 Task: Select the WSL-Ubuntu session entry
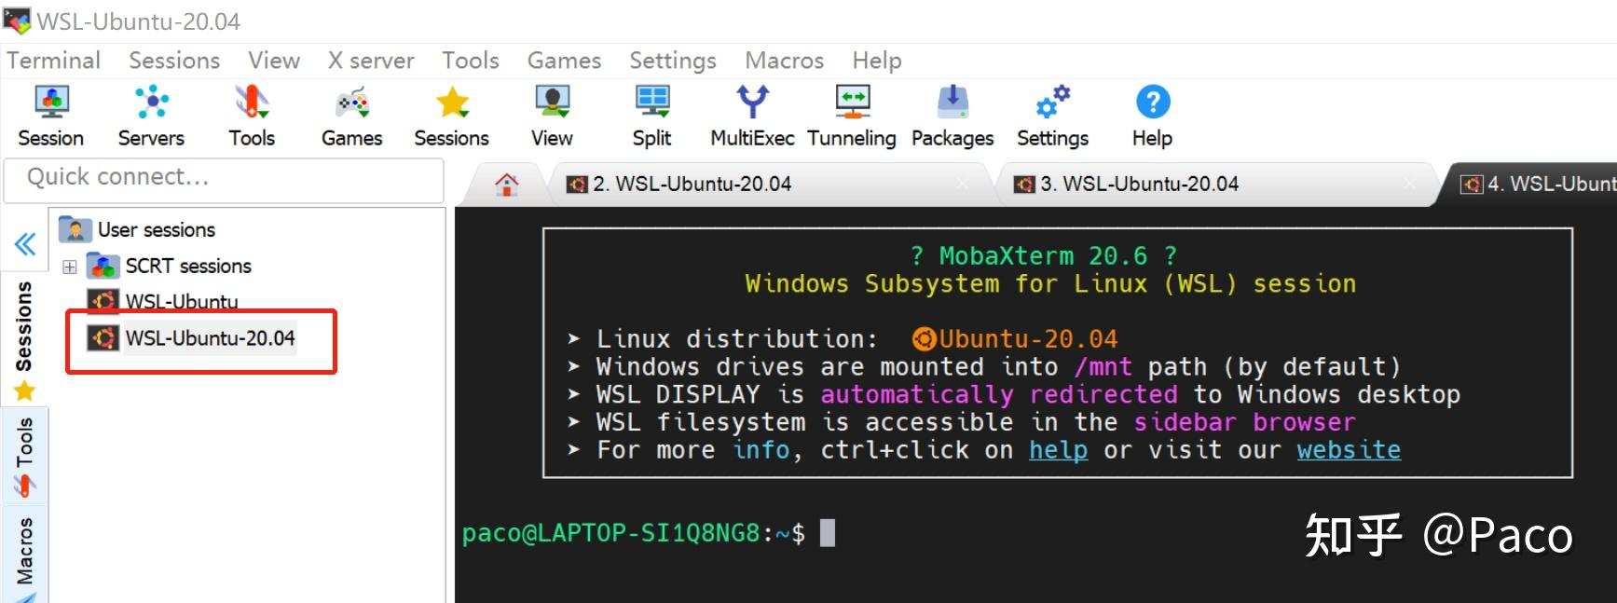(x=182, y=301)
